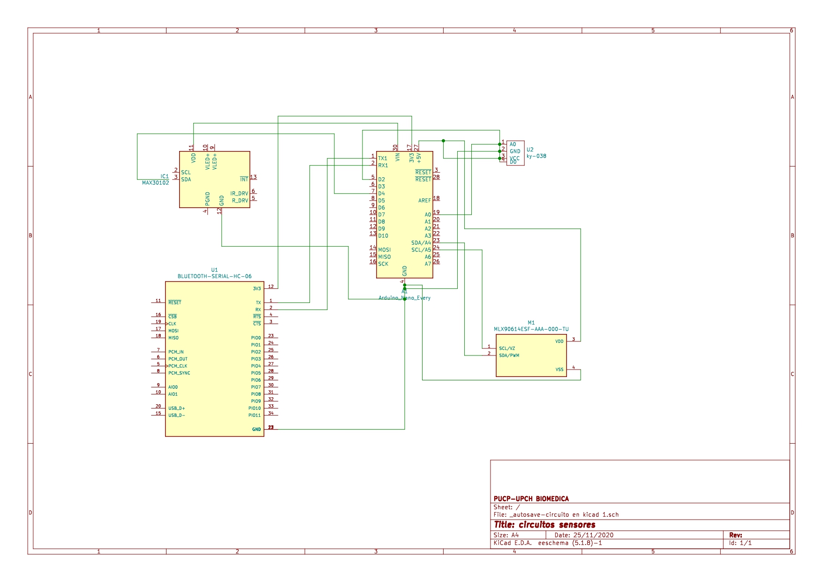
Task: Select the SDA/PWM pin label
Action: (x=509, y=355)
